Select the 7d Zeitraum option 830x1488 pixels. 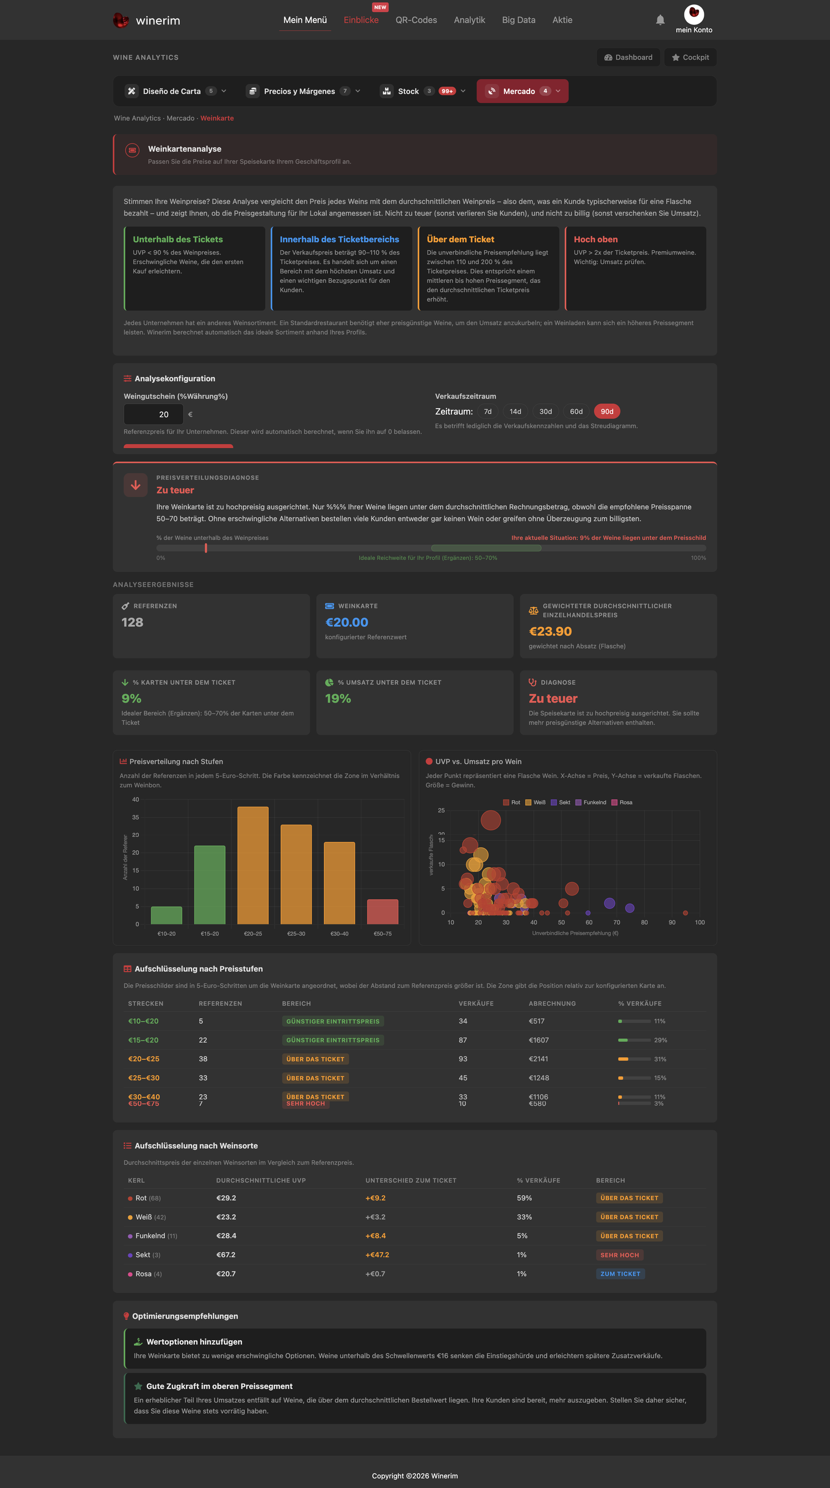tap(488, 412)
